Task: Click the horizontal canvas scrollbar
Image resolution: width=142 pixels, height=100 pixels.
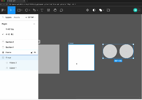Action: pos(108,98)
